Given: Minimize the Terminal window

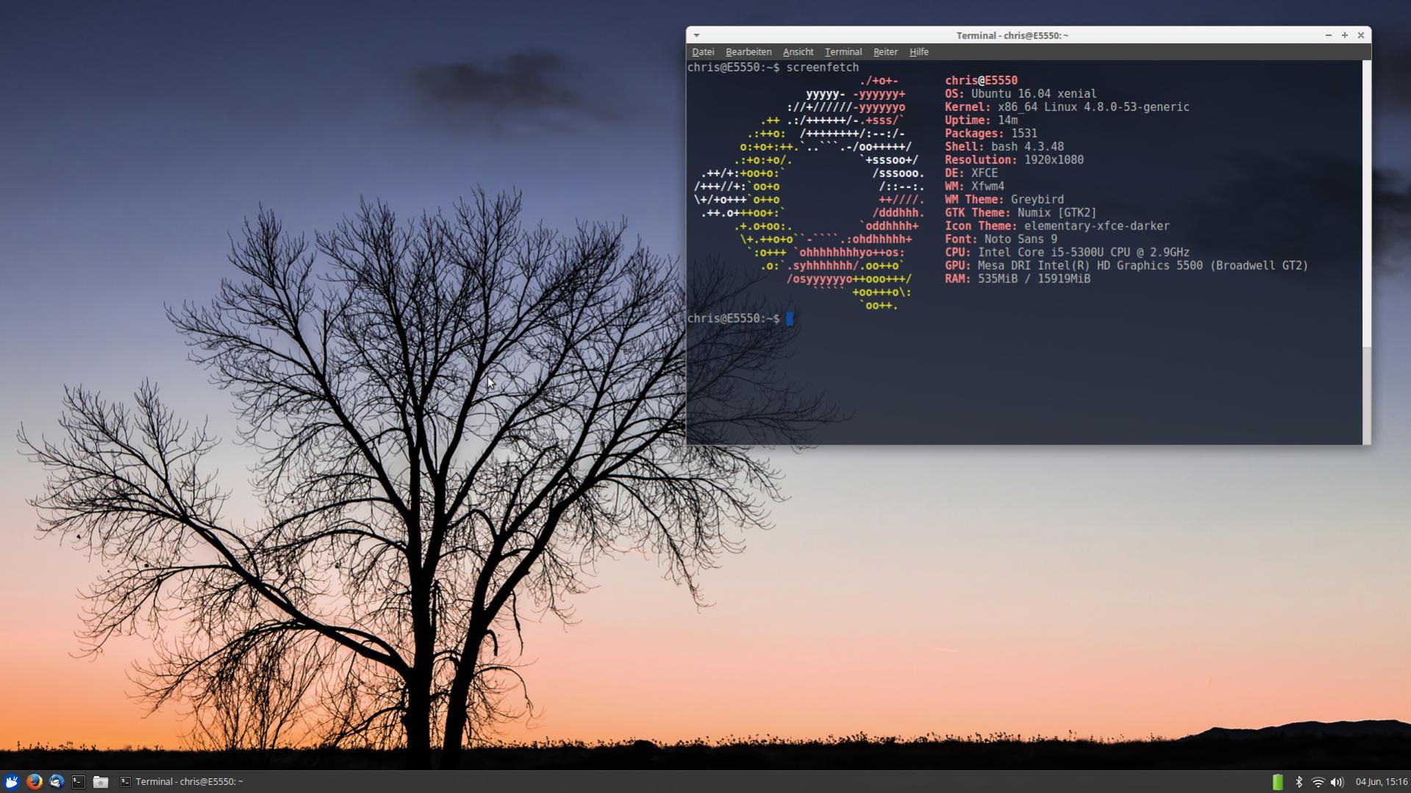Looking at the screenshot, I should pos(1328,35).
